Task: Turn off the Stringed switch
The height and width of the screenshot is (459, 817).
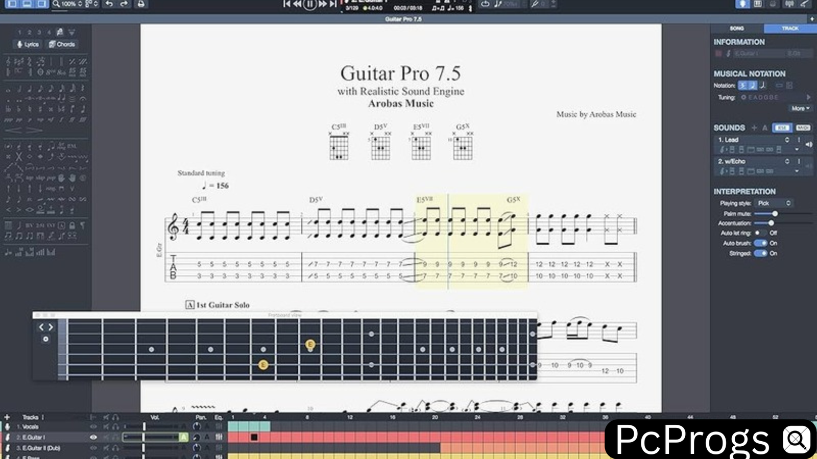Action: click(x=760, y=253)
